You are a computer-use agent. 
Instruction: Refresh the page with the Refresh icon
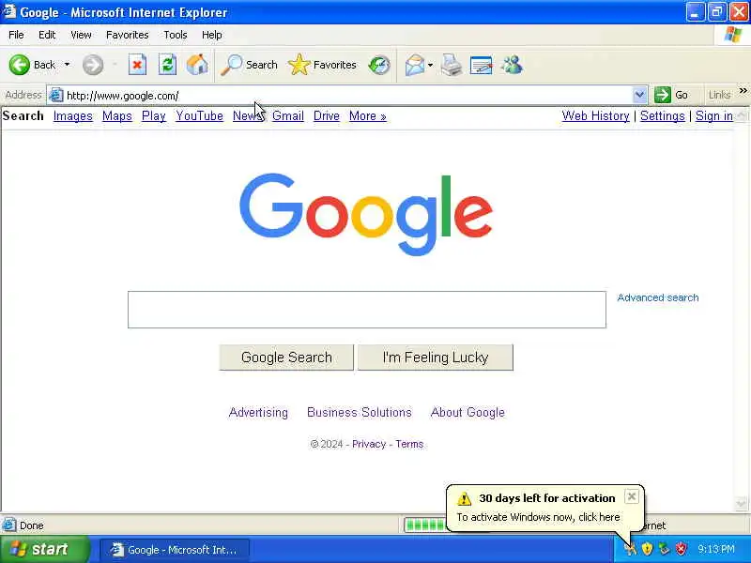[167, 65]
